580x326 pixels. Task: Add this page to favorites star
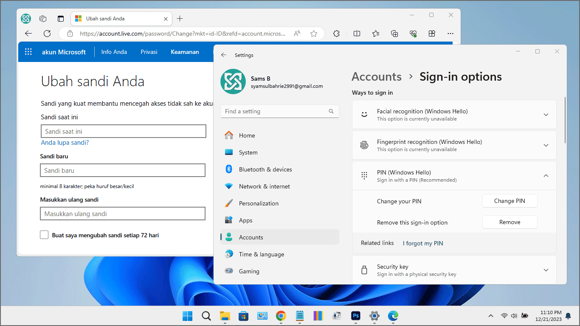(x=314, y=34)
